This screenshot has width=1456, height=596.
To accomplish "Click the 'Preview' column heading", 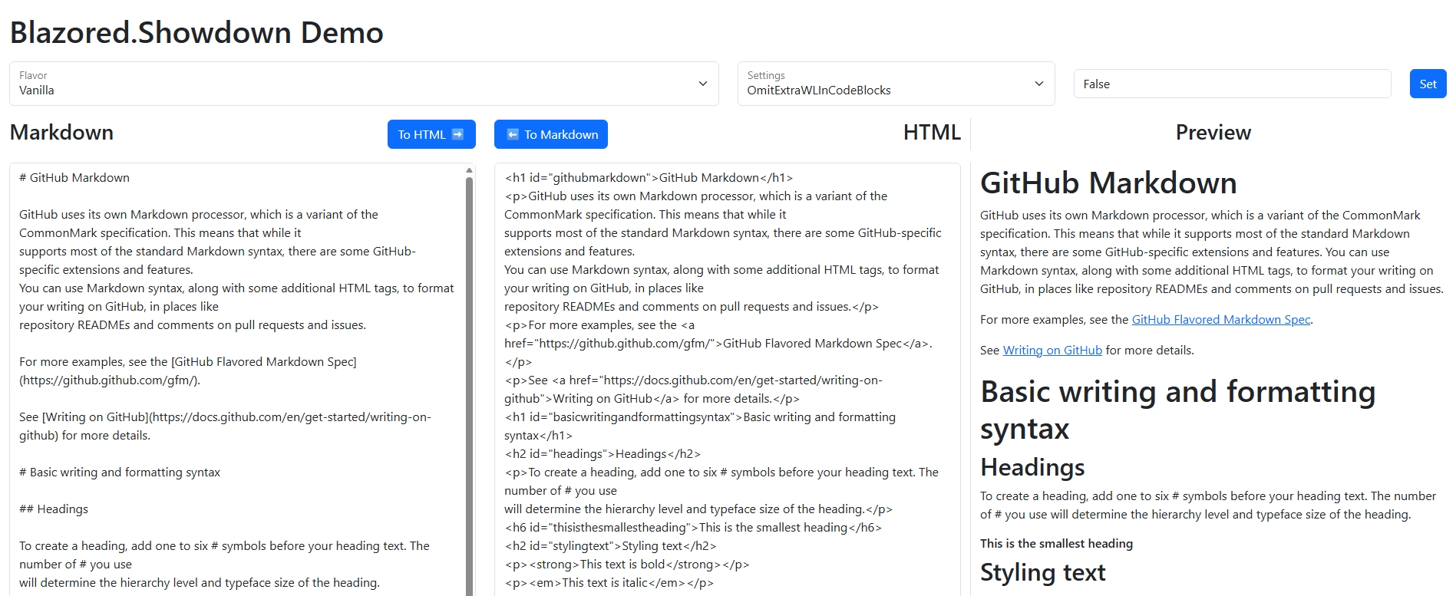I will [1213, 132].
